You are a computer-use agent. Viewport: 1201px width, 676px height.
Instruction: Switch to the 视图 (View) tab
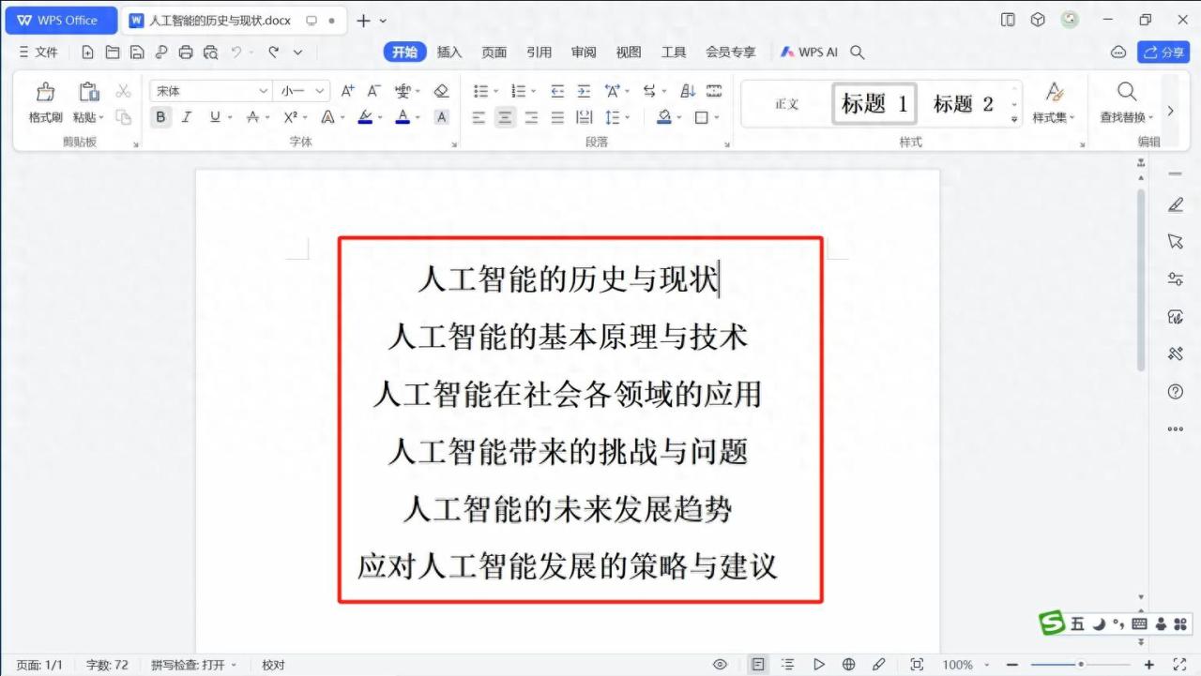(x=629, y=53)
